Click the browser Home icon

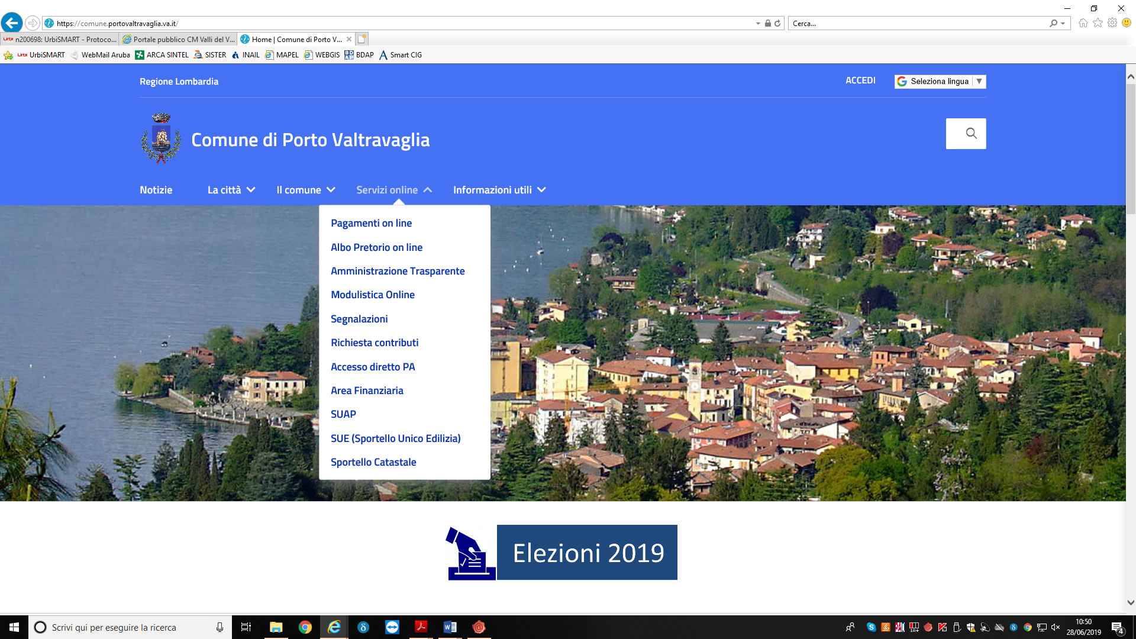1083,23
